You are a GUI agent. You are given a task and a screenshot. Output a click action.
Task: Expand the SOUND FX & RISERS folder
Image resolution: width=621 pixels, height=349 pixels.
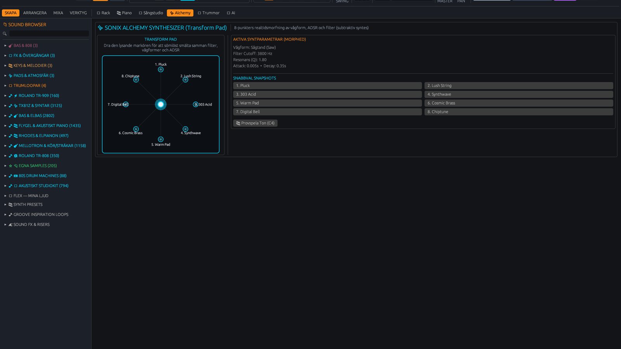5,225
